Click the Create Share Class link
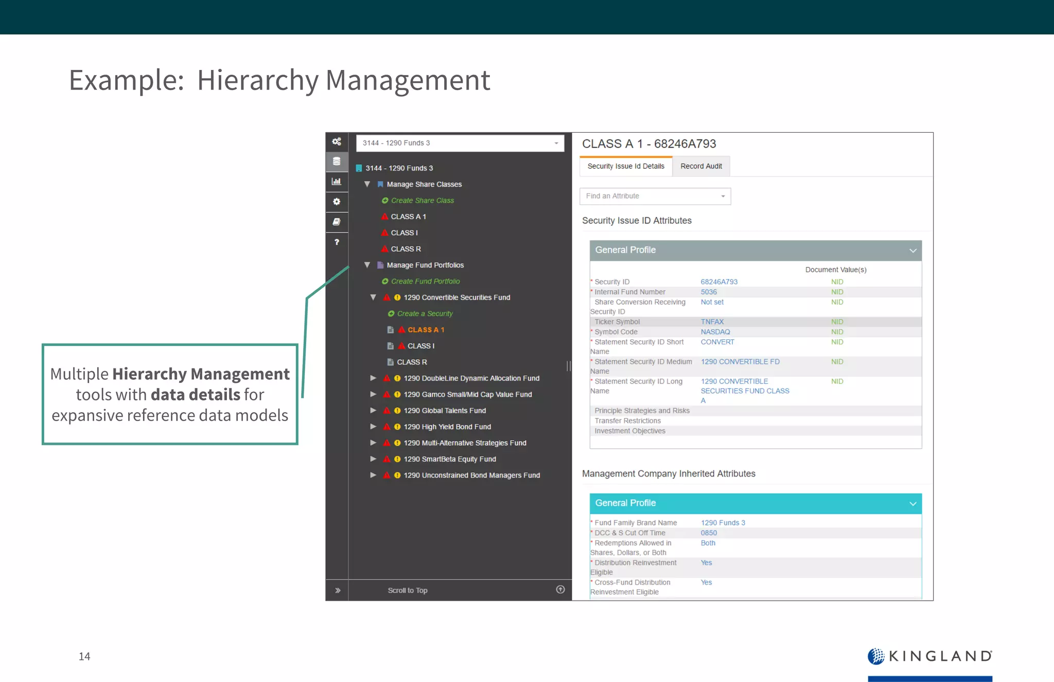The width and height of the screenshot is (1054, 682). pyautogui.click(x=422, y=201)
